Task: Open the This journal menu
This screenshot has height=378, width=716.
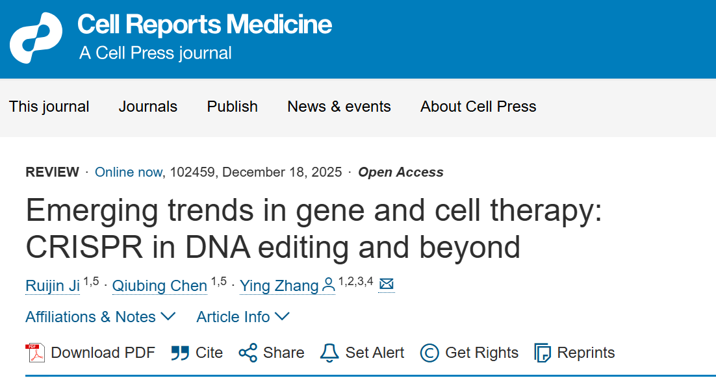Action: pos(49,107)
